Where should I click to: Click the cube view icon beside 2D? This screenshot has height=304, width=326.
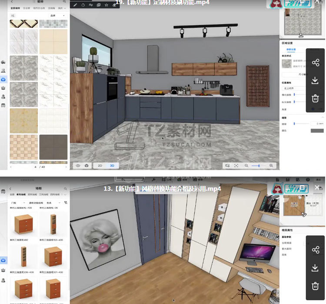tap(86, 166)
